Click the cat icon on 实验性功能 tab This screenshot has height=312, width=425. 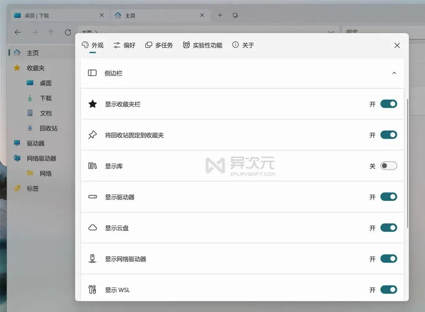(186, 45)
